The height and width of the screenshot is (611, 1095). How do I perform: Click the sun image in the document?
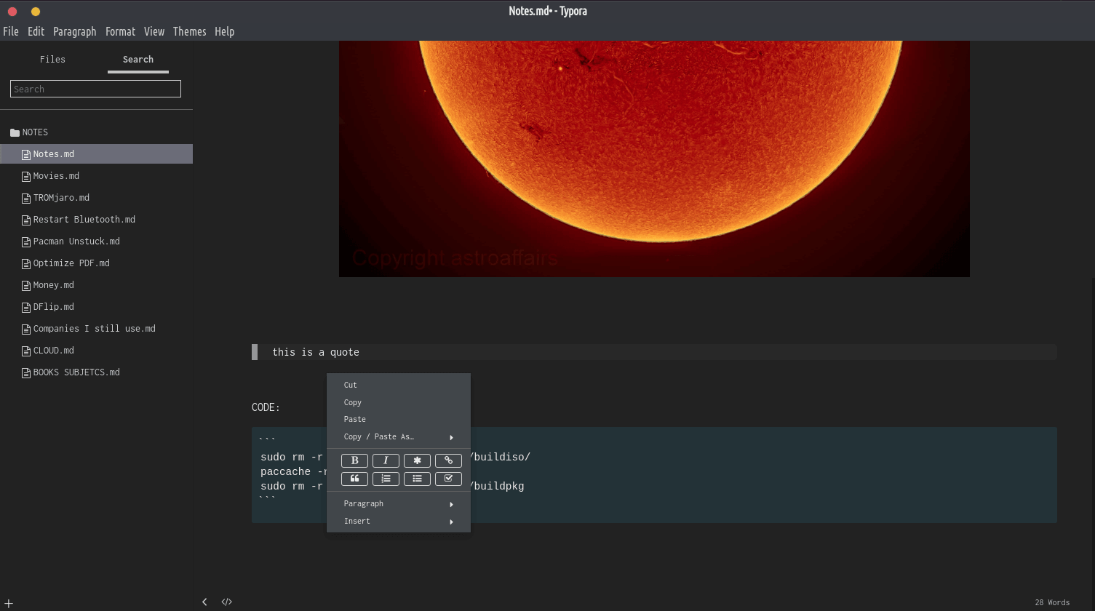[x=654, y=159]
